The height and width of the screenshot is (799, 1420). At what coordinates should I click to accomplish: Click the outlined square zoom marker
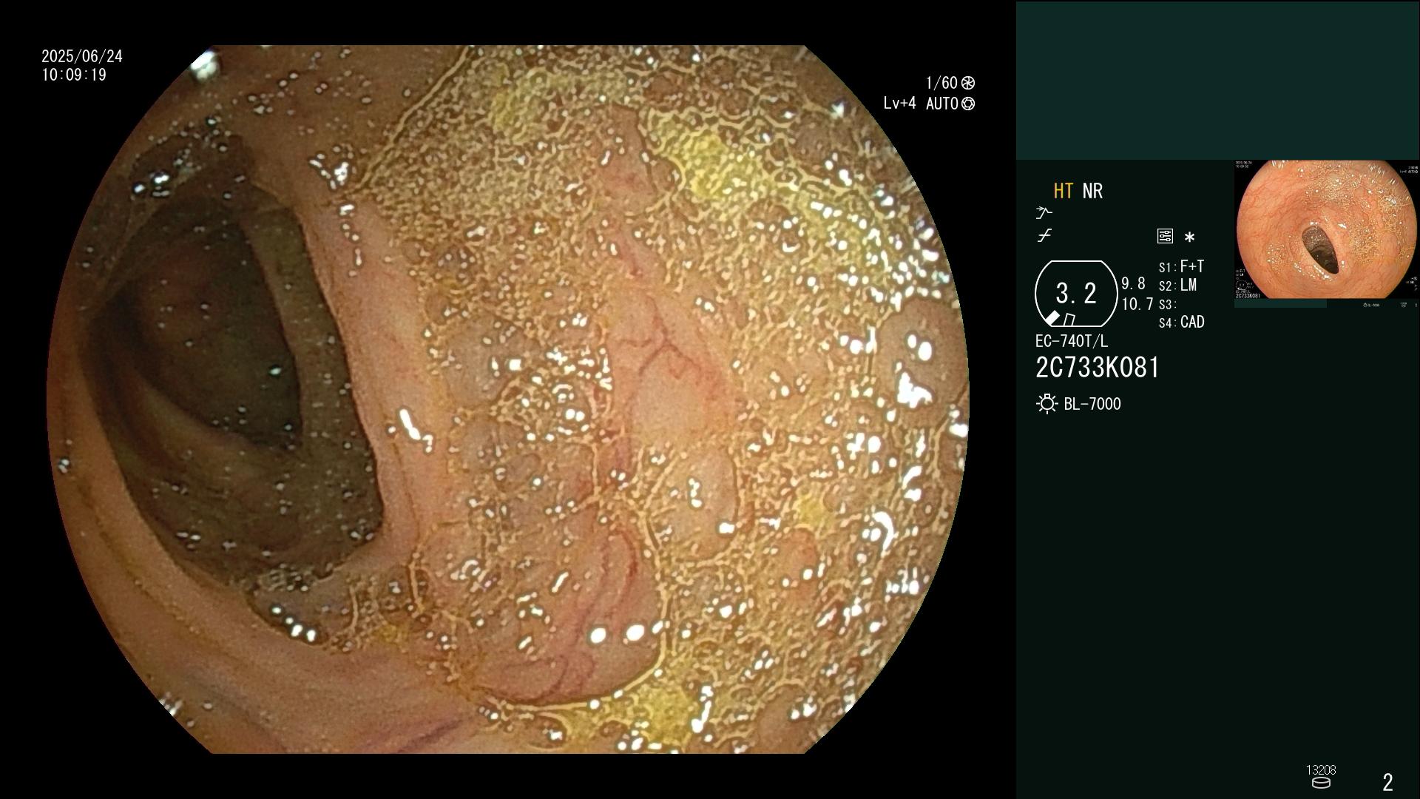pyautogui.click(x=1069, y=319)
